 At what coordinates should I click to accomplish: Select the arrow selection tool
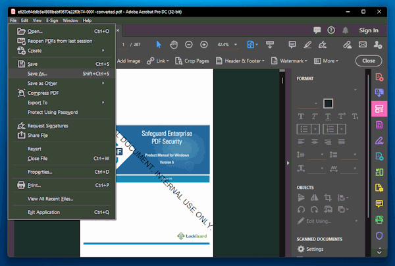pos(159,45)
